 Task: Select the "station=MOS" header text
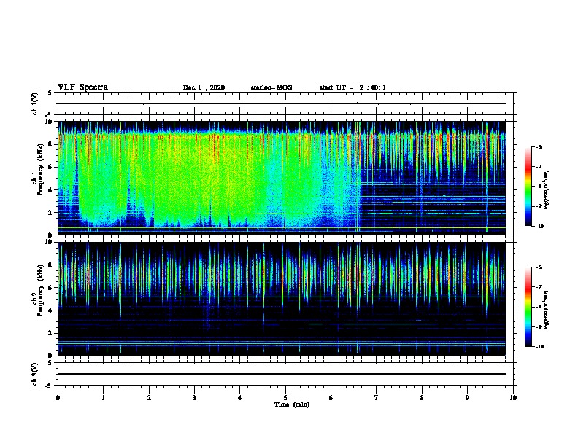[x=271, y=87]
